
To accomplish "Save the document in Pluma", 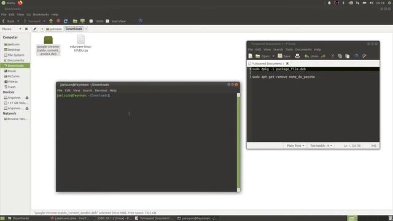I will pyautogui.click(x=284, y=56).
